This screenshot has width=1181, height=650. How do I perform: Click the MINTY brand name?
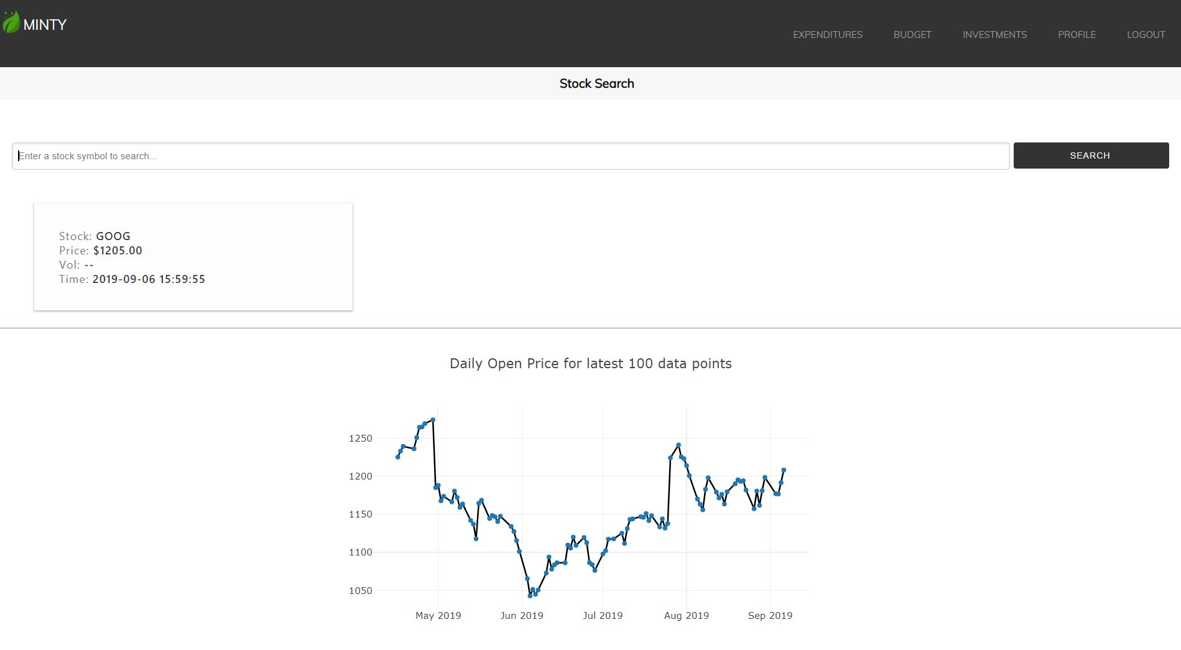pyautogui.click(x=45, y=25)
